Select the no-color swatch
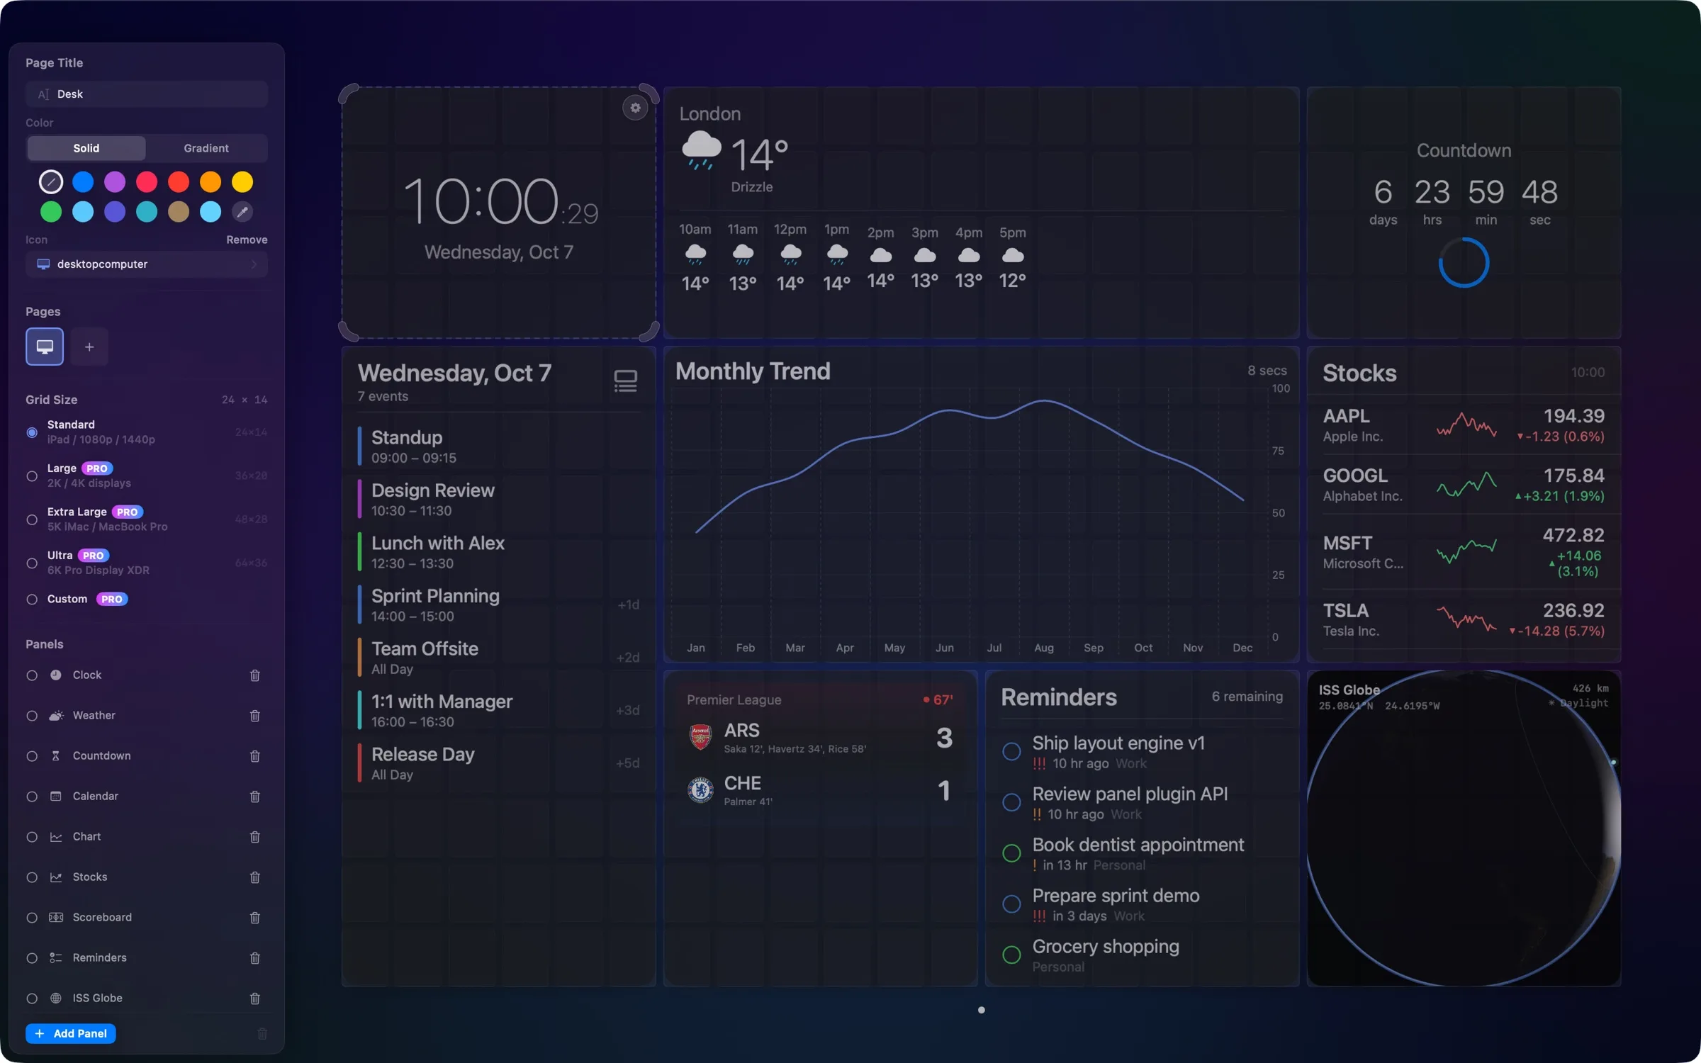Viewport: 1701px width, 1063px height. click(x=51, y=182)
